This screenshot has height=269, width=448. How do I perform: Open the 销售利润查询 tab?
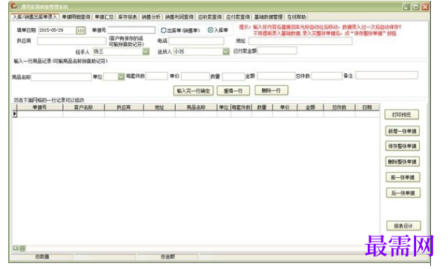tap(179, 17)
